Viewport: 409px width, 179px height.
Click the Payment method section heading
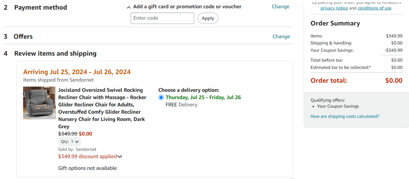click(x=41, y=7)
